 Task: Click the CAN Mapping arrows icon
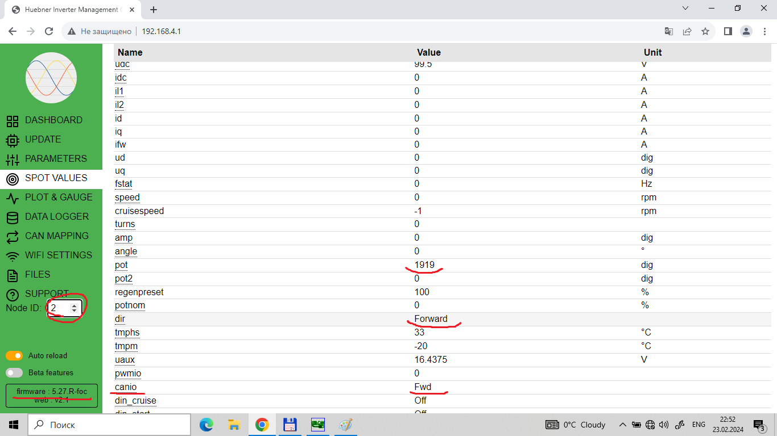pyautogui.click(x=13, y=236)
